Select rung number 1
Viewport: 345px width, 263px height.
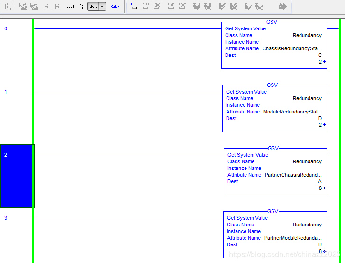(x=6, y=92)
